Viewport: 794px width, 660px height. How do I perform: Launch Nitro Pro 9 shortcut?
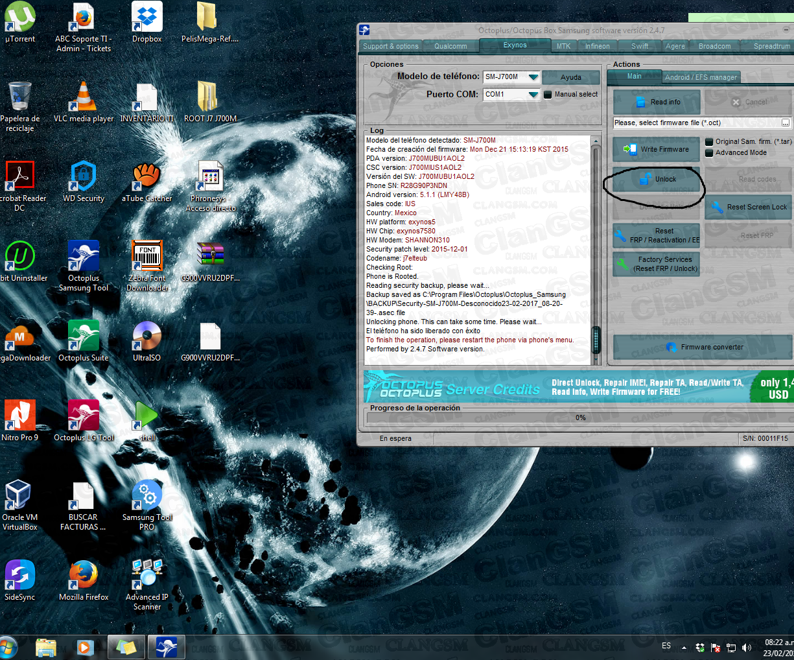click(x=20, y=421)
